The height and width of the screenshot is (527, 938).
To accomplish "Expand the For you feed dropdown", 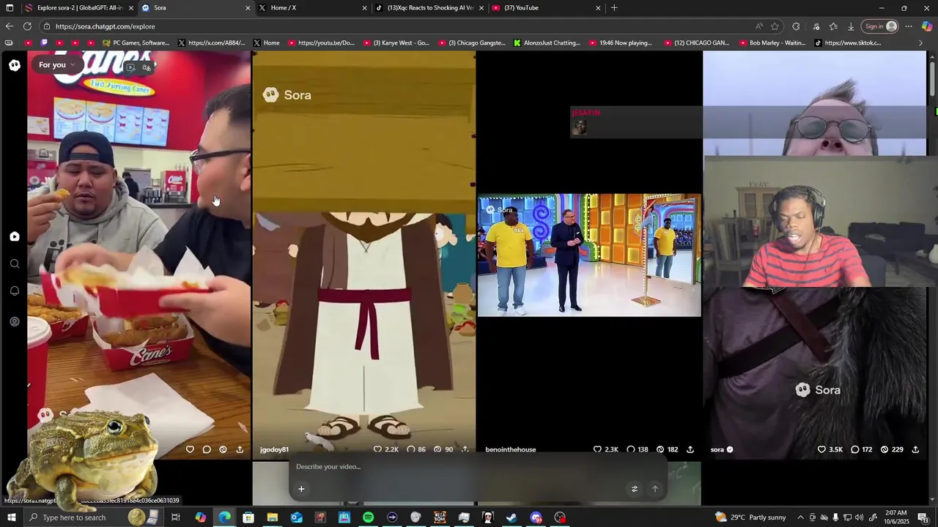I will pyautogui.click(x=57, y=65).
